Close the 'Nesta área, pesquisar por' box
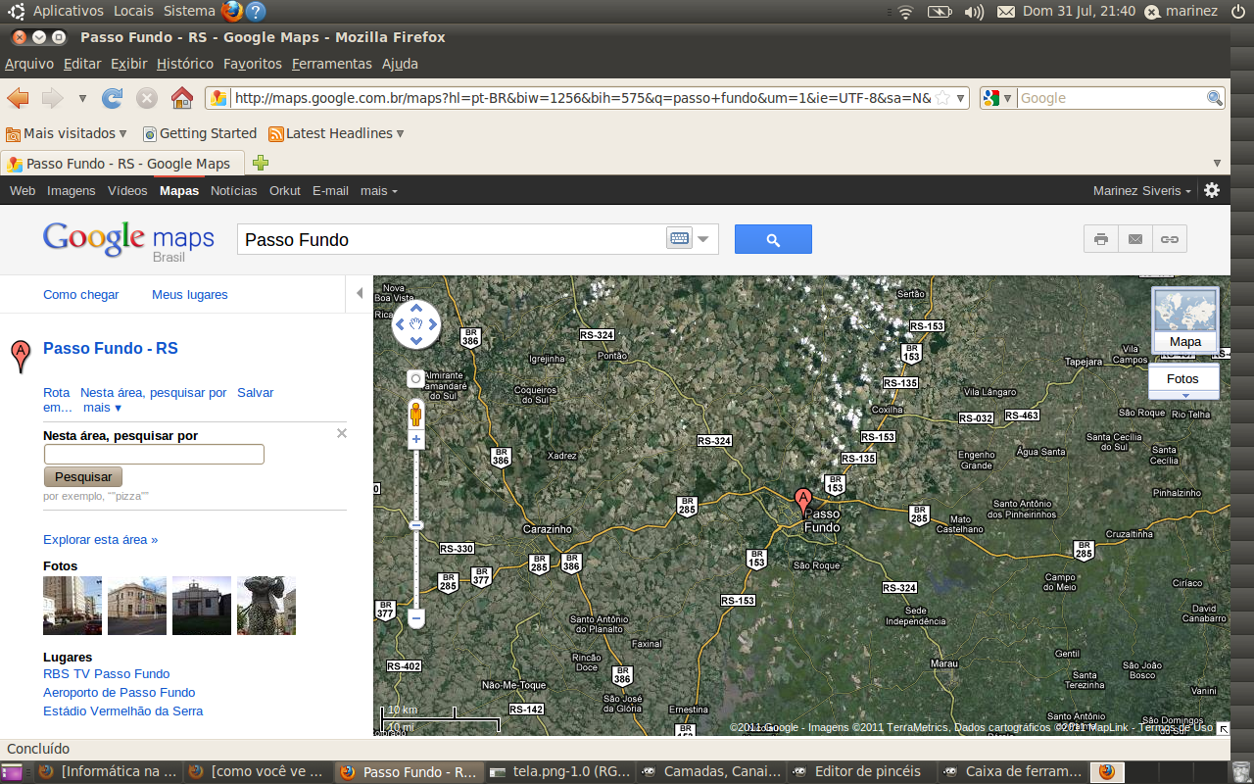The image size is (1254, 784). (342, 433)
